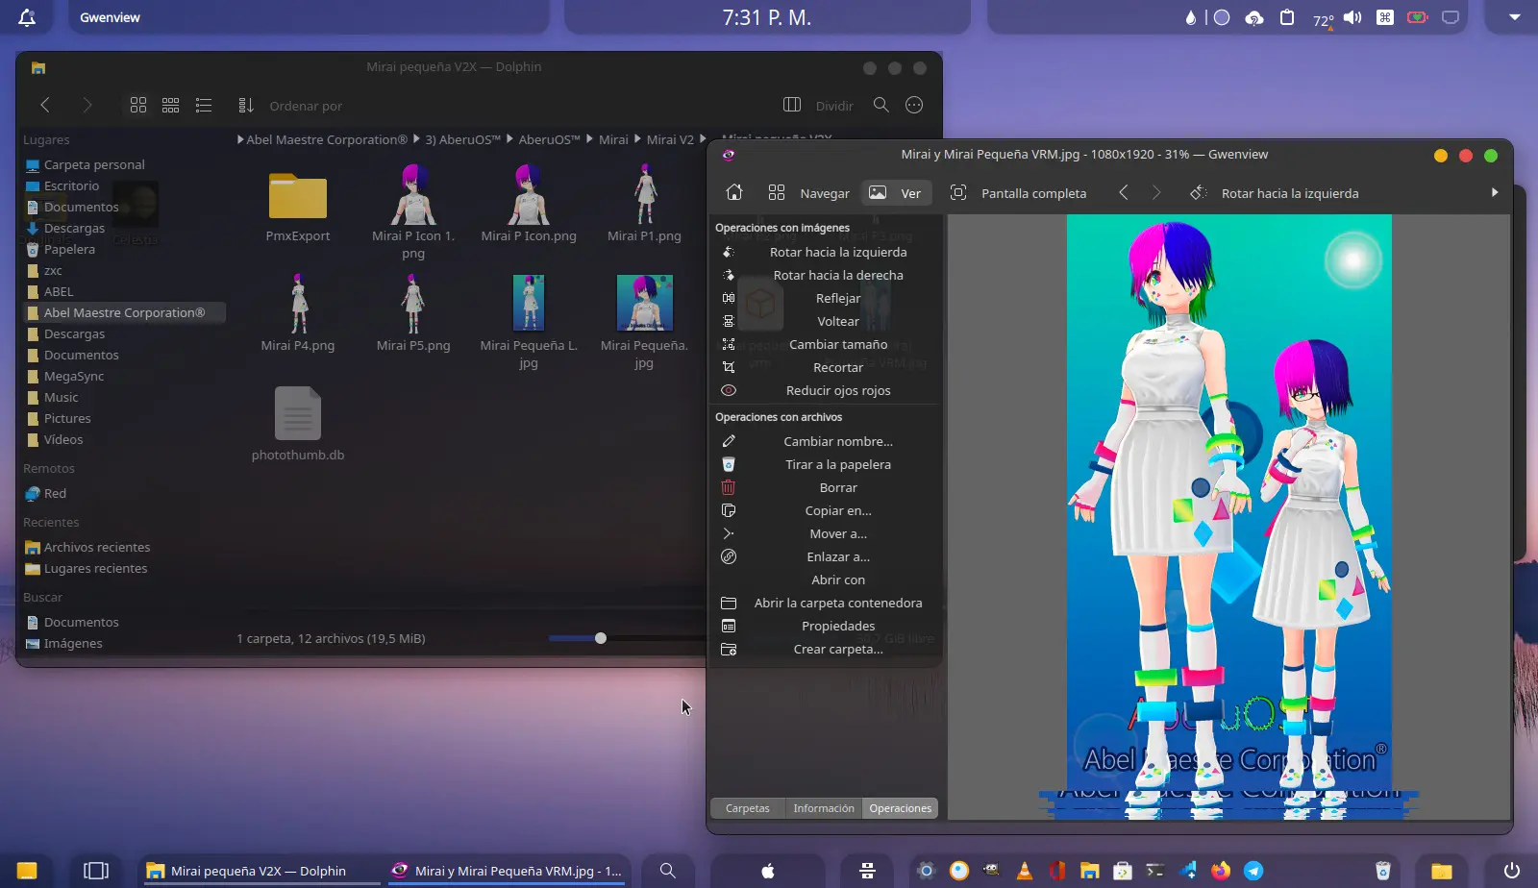
Task: Click Abrir la carpeta contenedora
Action: tap(837, 603)
